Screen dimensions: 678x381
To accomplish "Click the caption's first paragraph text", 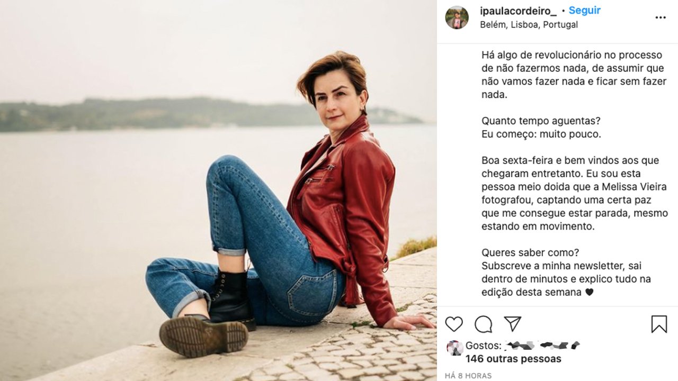I will [574, 75].
